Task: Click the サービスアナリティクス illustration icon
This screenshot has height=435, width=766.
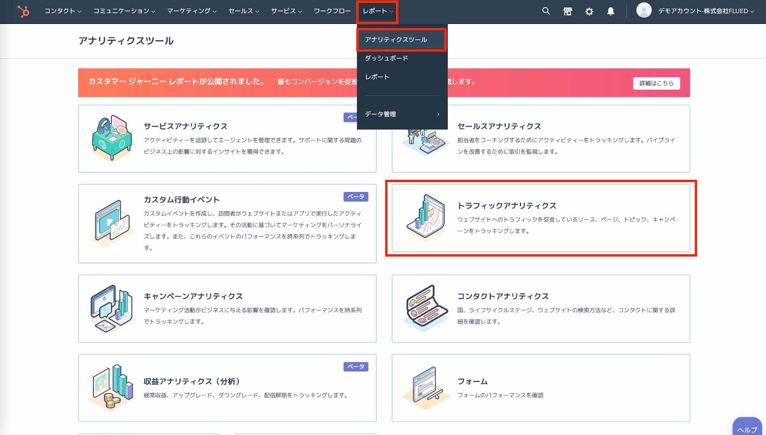Action: click(x=112, y=138)
